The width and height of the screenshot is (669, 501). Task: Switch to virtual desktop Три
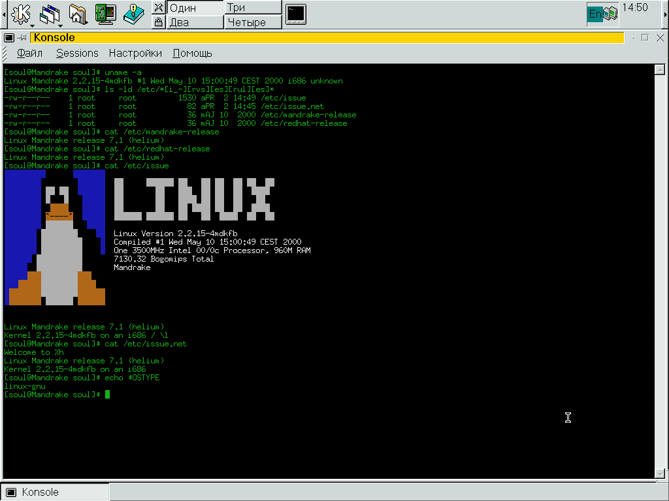pyautogui.click(x=253, y=8)
